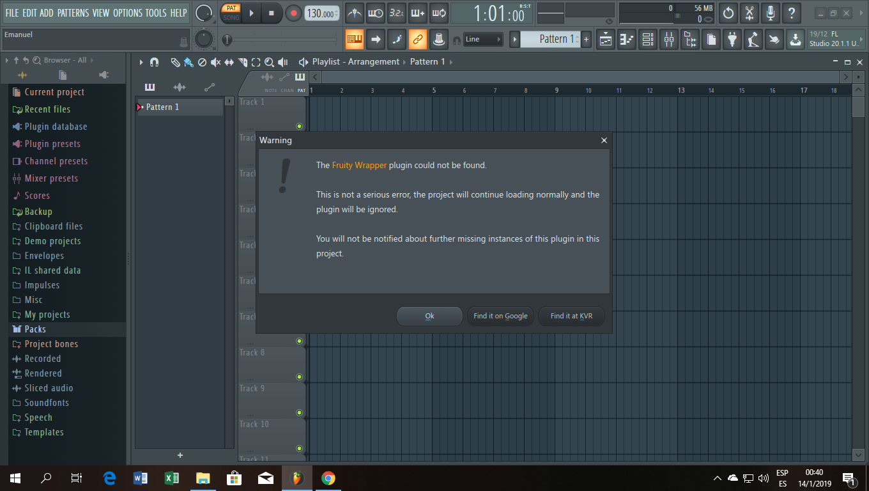Select the slip tool in Playlist
Image resolution: width=869 pixels, height=491 pixels.
point(229,62)
